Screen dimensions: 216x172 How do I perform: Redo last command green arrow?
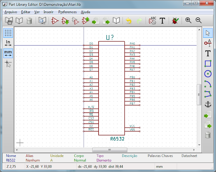pyautogui.click(x=139, y=21)
